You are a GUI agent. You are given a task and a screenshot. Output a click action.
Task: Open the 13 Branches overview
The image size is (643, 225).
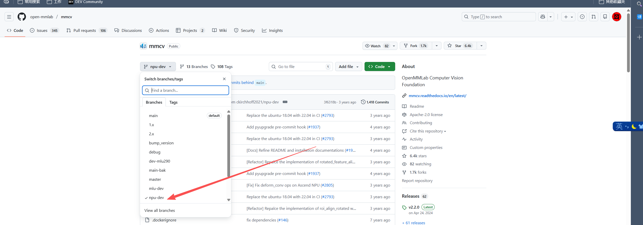[194, 67]
